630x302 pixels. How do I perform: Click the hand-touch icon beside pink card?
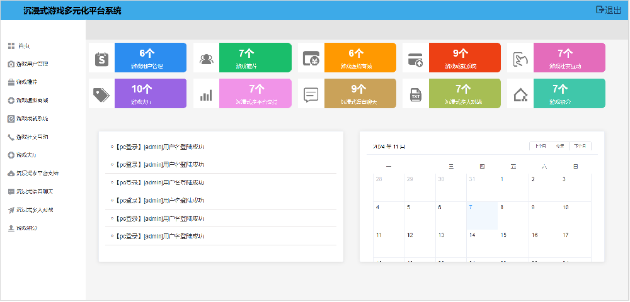(520, 59)
